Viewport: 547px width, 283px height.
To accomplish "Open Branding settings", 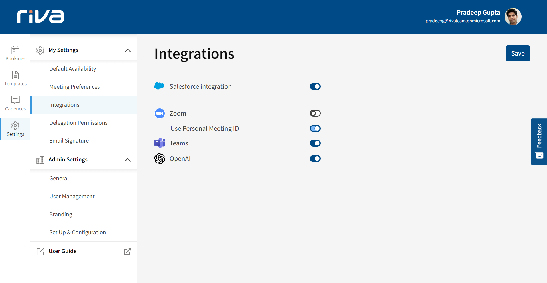I will point(84,214).
